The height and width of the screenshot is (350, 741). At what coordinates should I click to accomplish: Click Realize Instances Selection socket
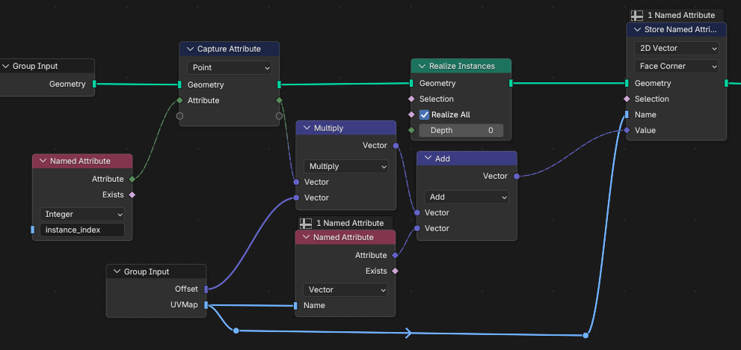[411, 99]
